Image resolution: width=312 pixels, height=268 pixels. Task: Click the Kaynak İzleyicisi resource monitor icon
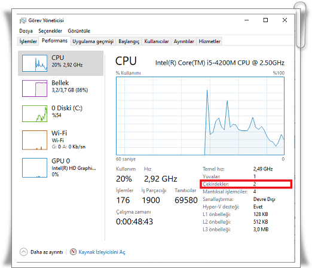pos(73,252)
